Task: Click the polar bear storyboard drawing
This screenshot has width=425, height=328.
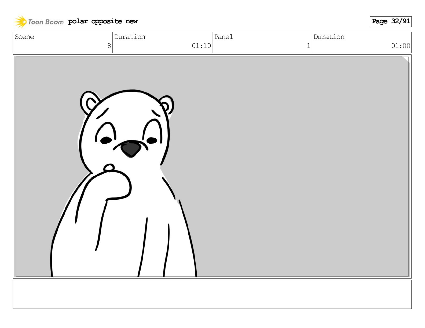Action: pos(124,184)
